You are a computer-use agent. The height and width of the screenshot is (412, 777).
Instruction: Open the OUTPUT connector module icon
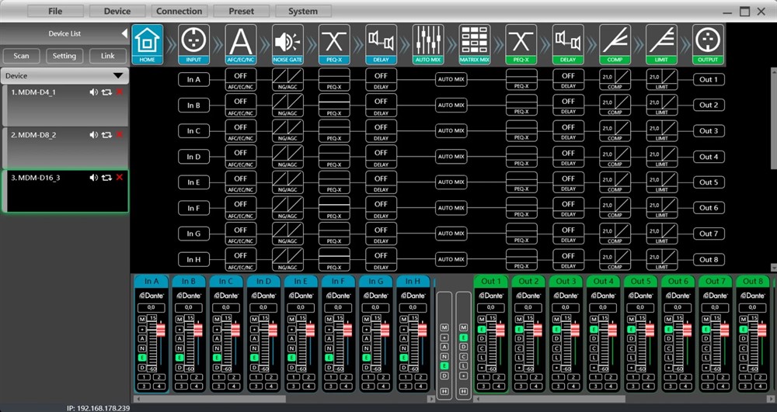pyautogui.click(x=708, y=43)
